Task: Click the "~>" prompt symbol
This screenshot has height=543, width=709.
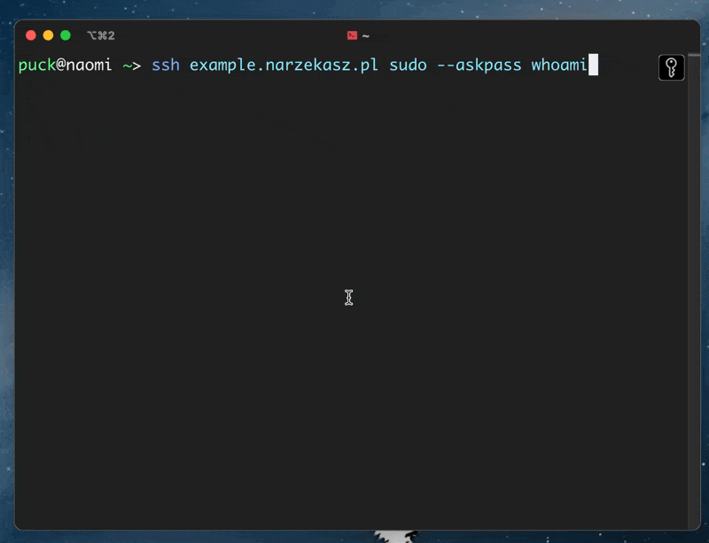Action: (131, 66)
